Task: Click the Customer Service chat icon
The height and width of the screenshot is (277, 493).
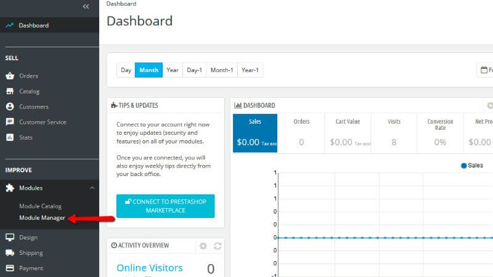Action: [x=10, y=122]
